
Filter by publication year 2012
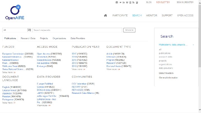point(74,66)
